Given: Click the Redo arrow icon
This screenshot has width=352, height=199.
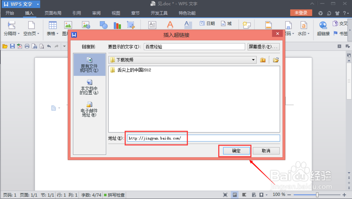Looking at the screenshot, I should pyautogui.click(x=56, y=46).
